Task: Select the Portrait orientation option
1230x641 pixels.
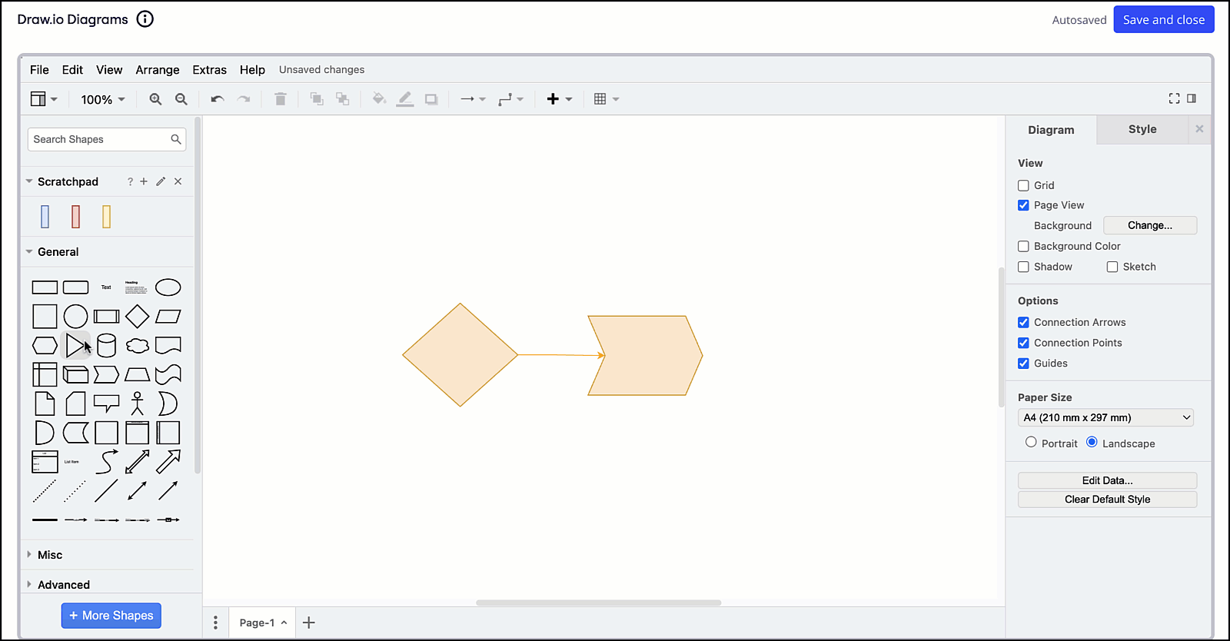Action: 1031,442
